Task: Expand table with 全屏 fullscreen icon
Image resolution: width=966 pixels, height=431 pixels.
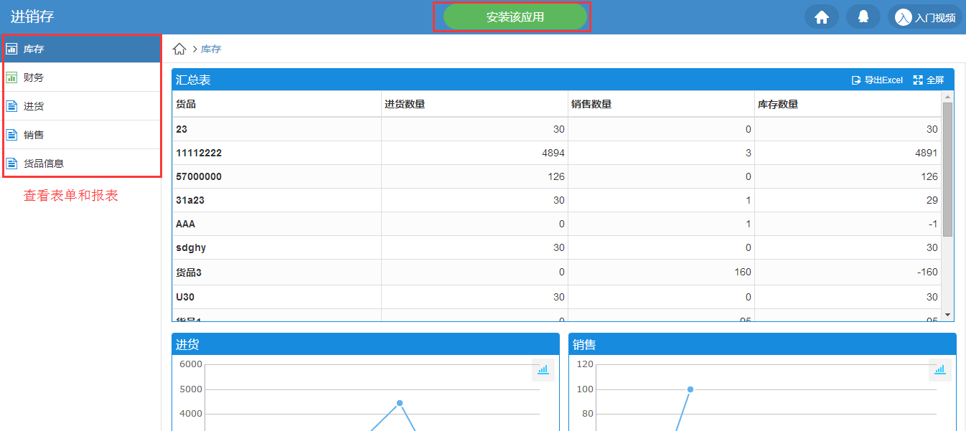Action: 918,80
